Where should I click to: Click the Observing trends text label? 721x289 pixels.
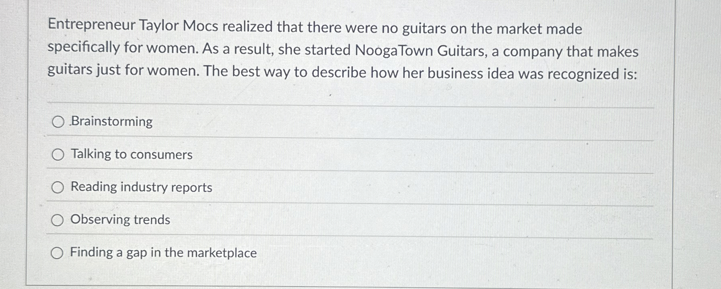click(x=120, y=220)
